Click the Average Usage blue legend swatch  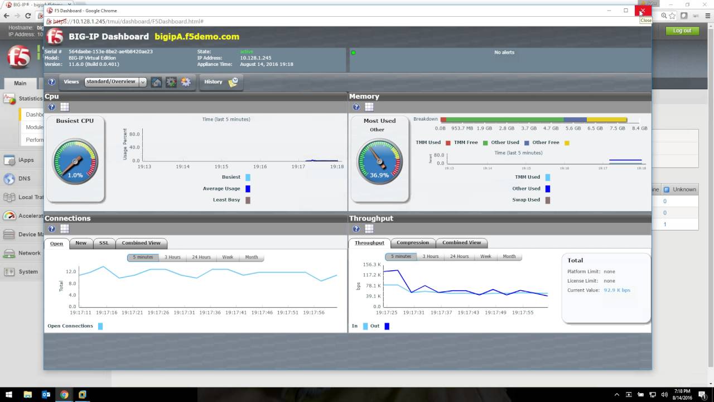[248, 189]
